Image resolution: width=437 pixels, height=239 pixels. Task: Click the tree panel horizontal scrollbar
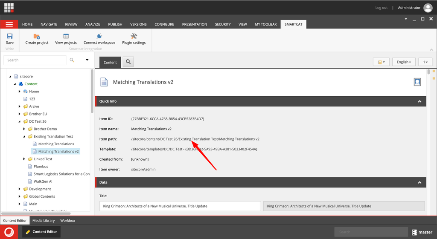click(x=36, y=213)
